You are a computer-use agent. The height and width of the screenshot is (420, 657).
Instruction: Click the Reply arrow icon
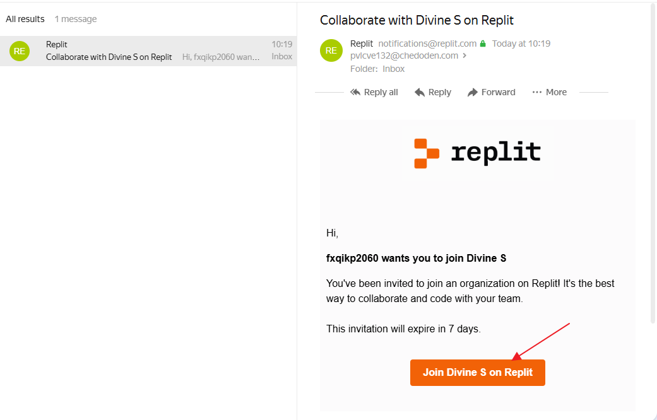pyautogui.click(x=420, y=92)
